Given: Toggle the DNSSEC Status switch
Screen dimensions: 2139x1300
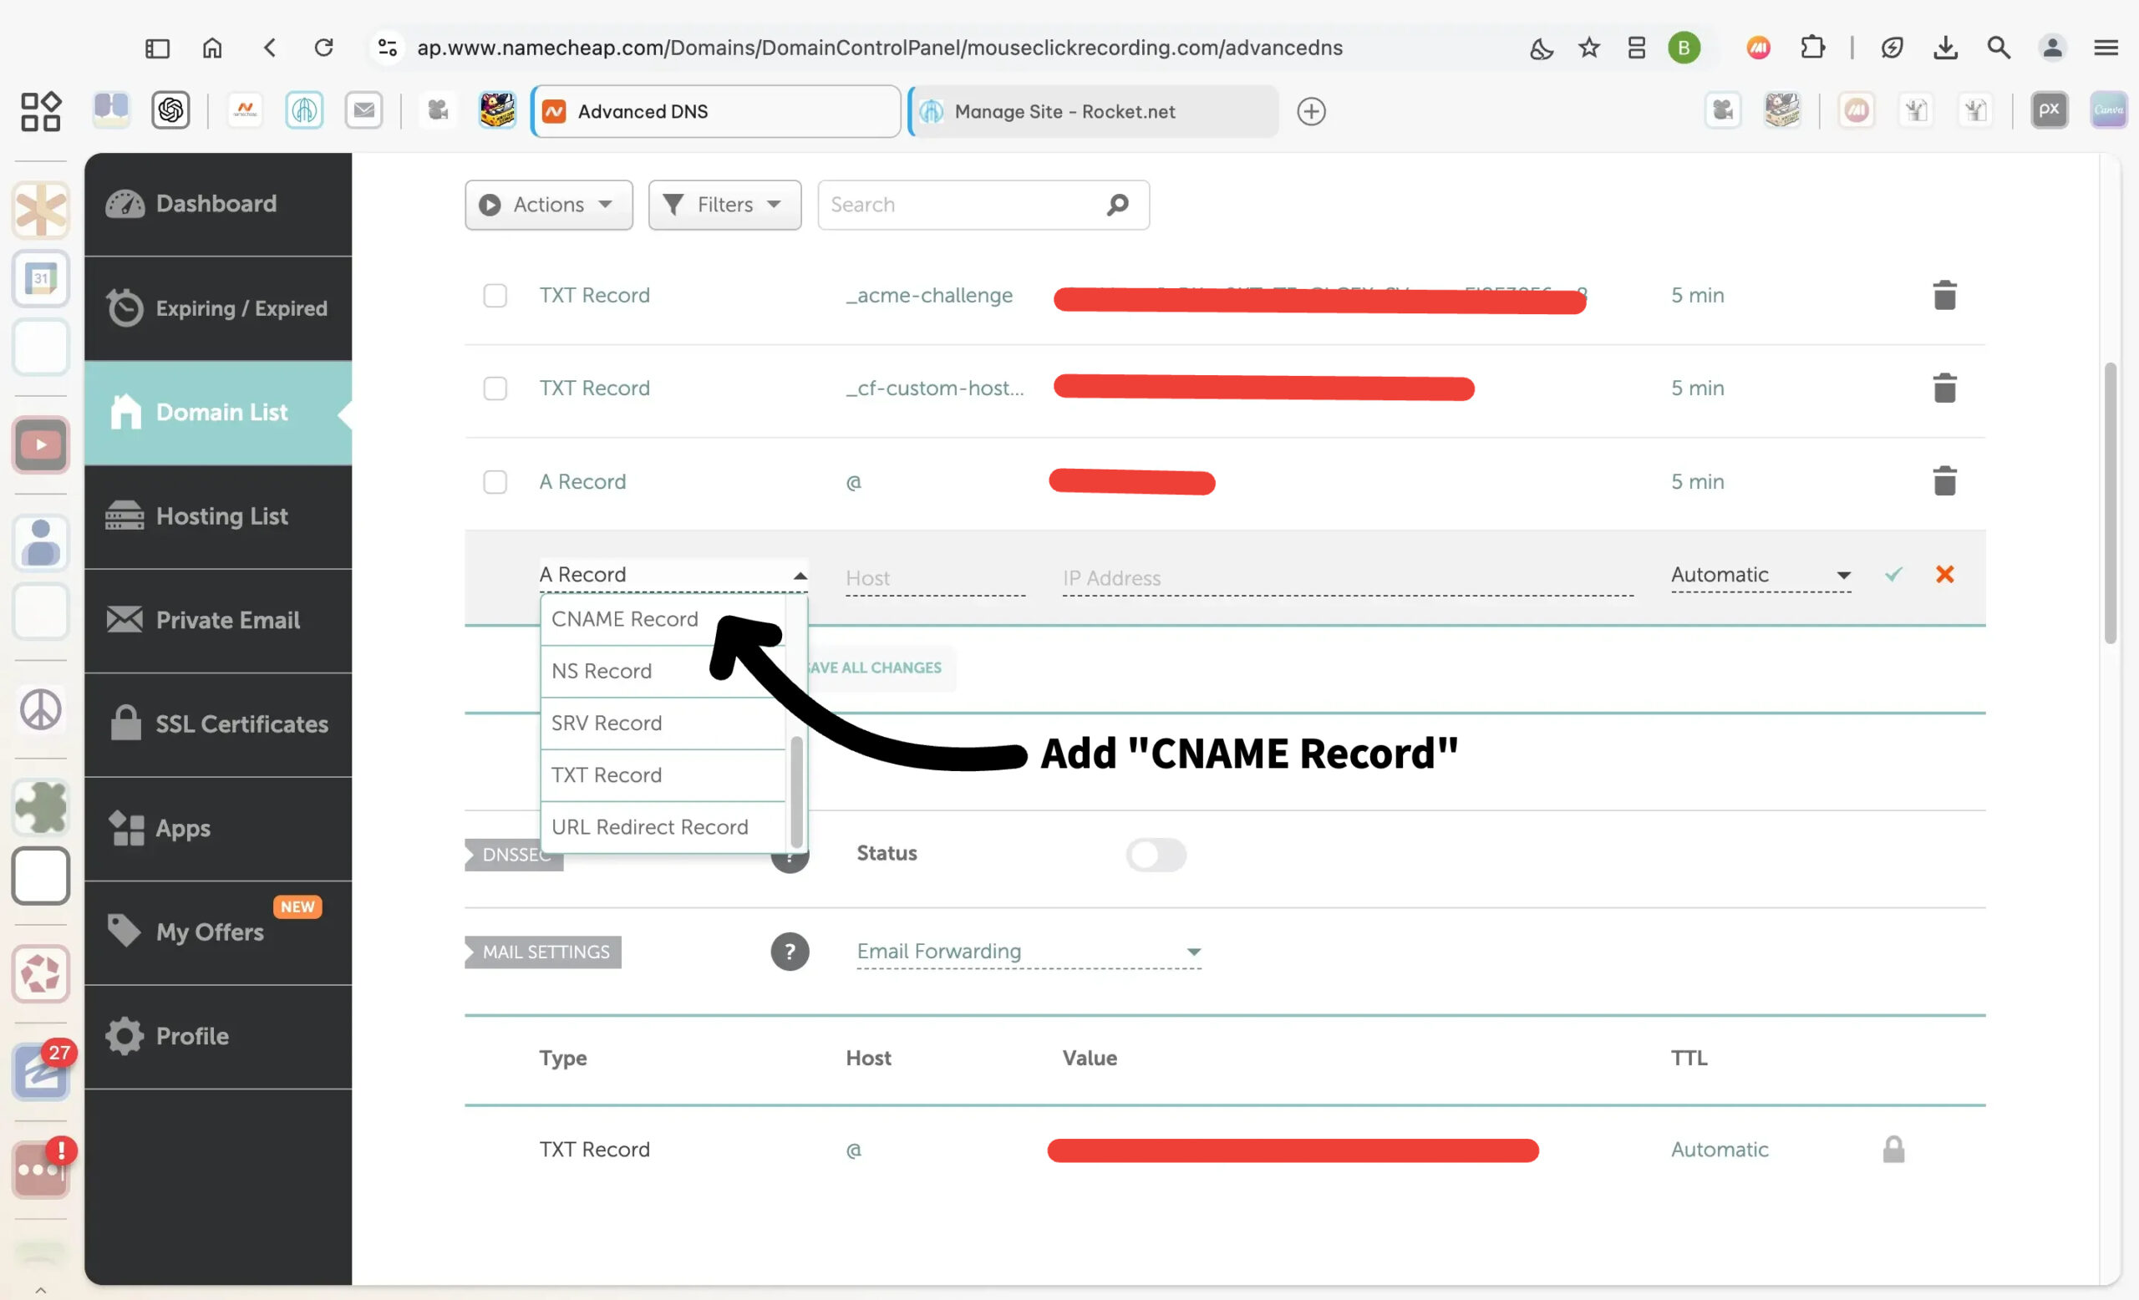Looking at the screenshot, I should [1156, 855].
